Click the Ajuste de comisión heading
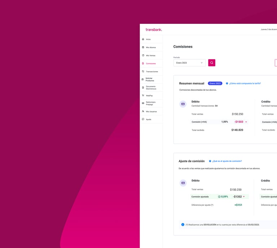The height and width of the screenshot is (248, 277). coord(192,161)
